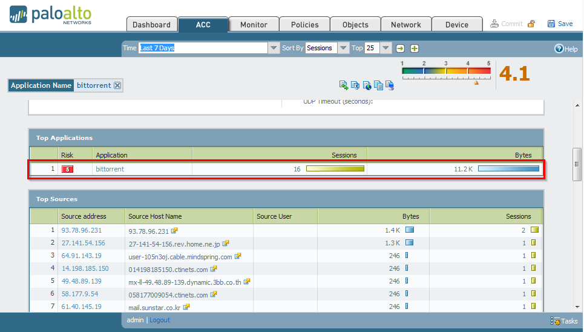Click the padlock icon beside Commit
This screenshot has width=584, height=332.
[531, 24]
